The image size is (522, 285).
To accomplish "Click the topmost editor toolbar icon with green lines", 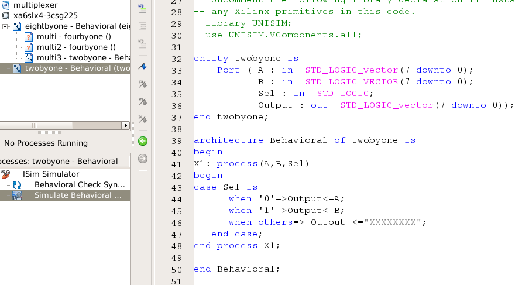I will [142, 8].
